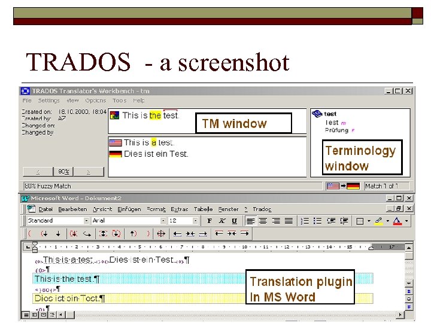Click the Trados parenthesis-with-down-arrow icon

point(44,234)
